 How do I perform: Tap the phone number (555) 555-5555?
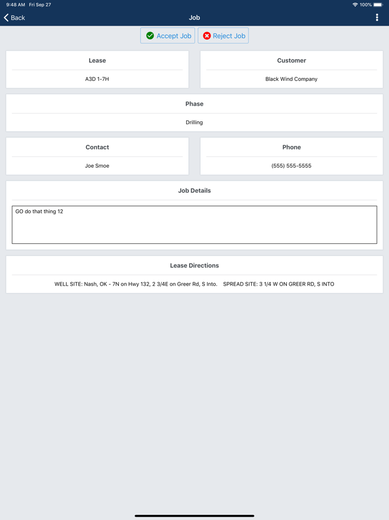tap(291, 165)
